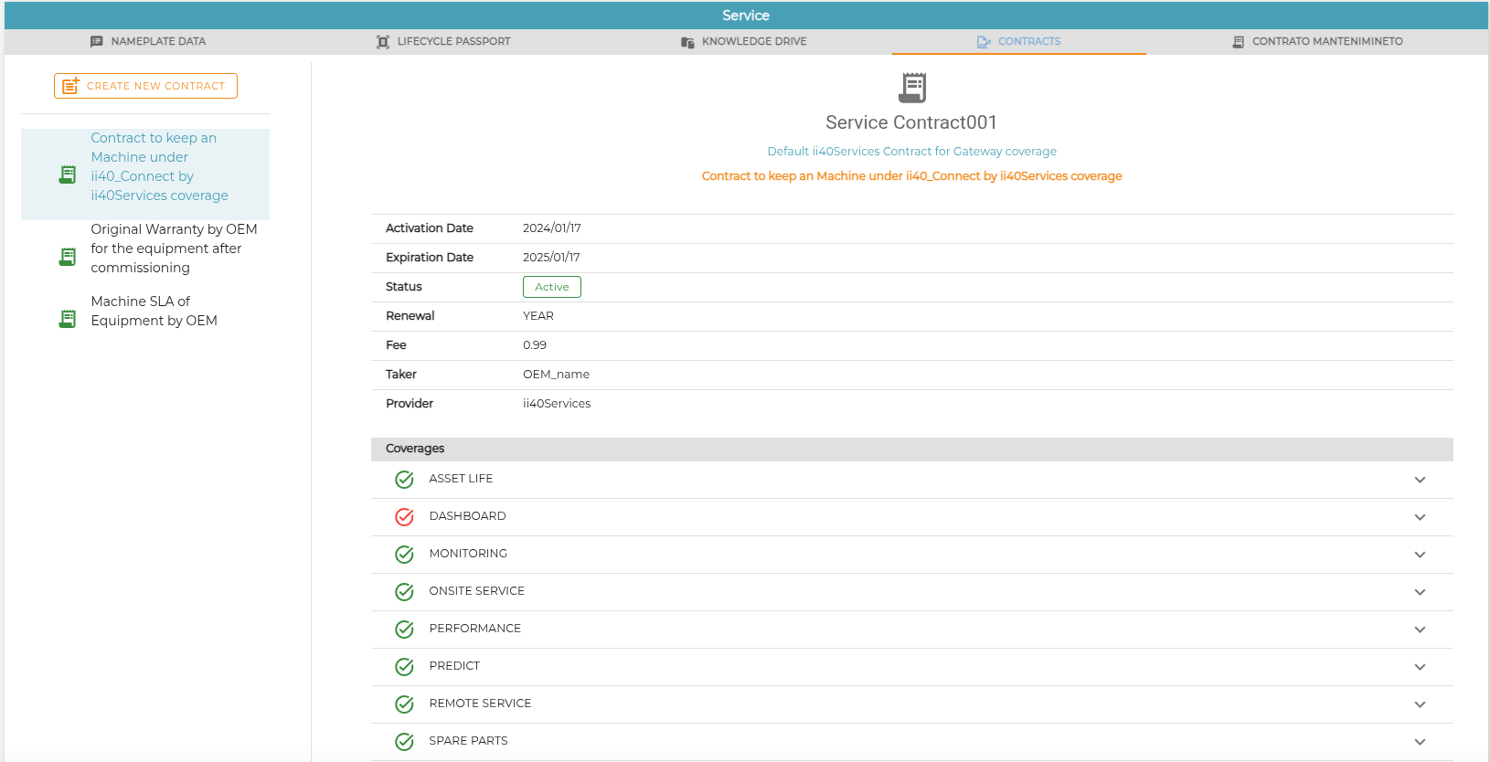Open the Default ii40Services Contract link

click(911, 152)
